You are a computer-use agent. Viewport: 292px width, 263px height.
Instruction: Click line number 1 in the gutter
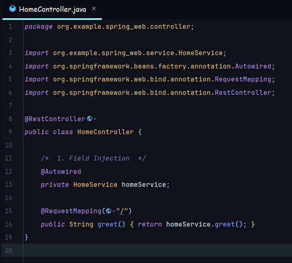(x=10, y=26)
